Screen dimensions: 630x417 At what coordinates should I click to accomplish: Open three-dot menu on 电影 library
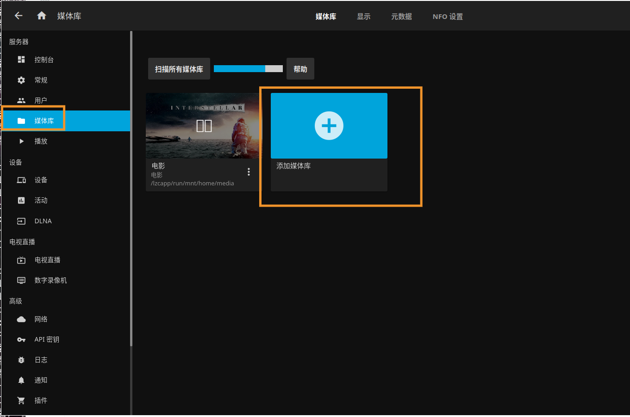pyautogui.click(x=249, y=172)
